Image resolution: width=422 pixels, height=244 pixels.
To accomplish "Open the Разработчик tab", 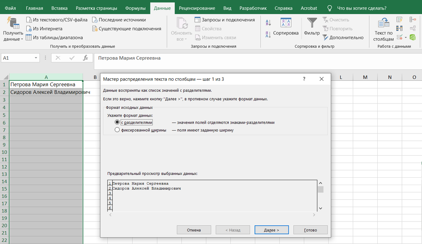I will coord(253,8).
